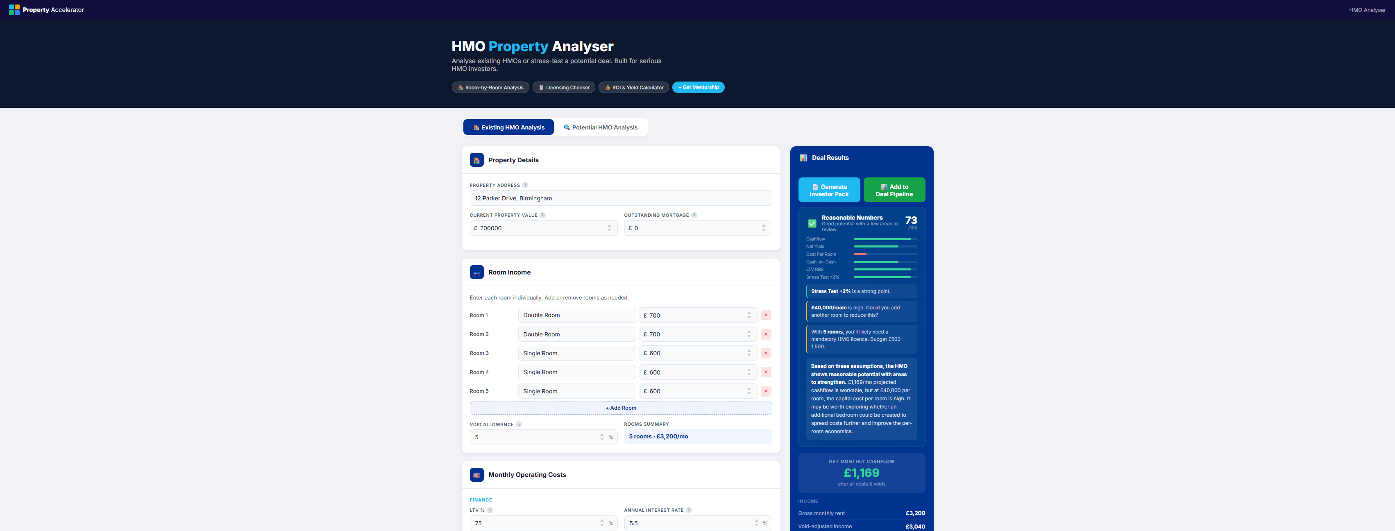Click Current Property Value stepper arrows
The width and height of the screenshot is (1395, 531).
tap(609, 228)
